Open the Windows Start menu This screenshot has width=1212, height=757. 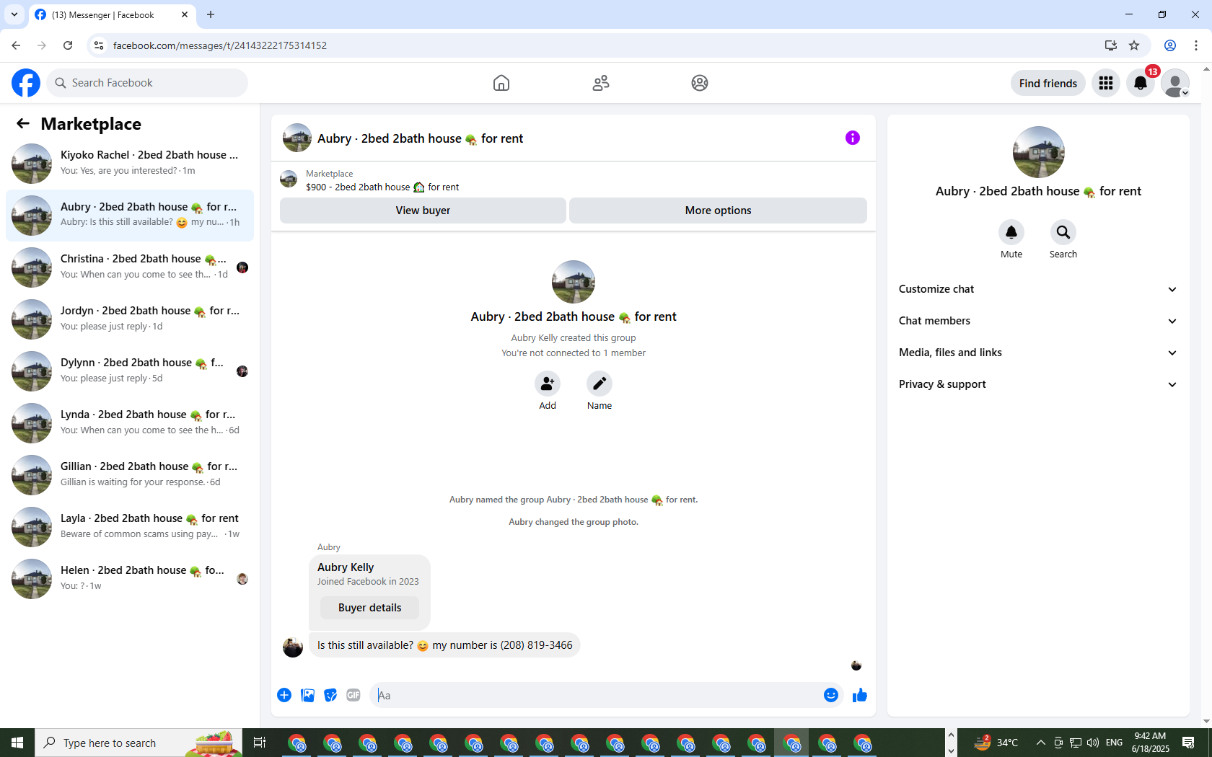tap(17, 743)
